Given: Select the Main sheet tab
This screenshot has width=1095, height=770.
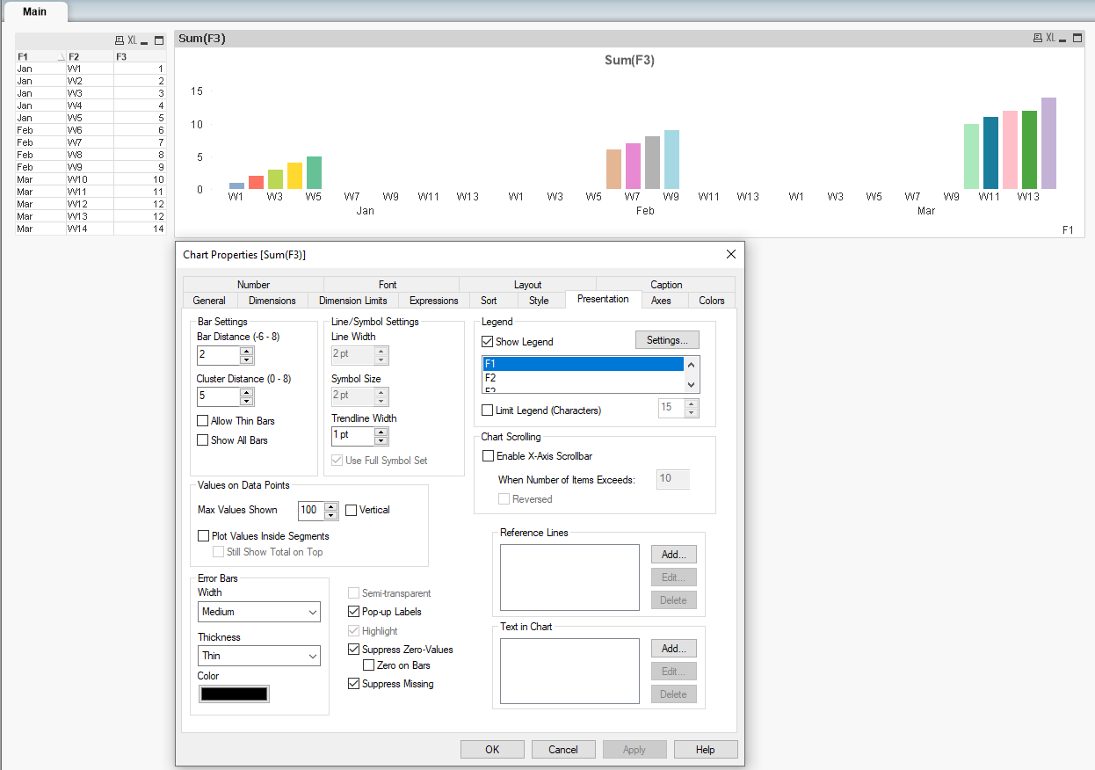Looking at the screenshot, I should [34, 11].
